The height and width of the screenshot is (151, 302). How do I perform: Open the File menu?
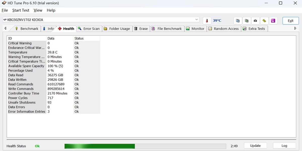click(x=5, y=10)
